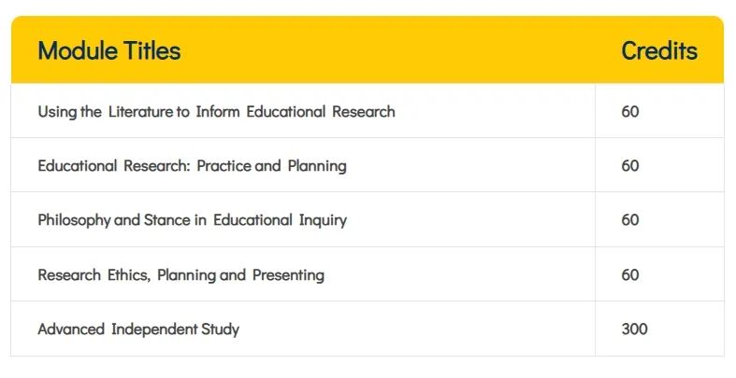Select Research Ethics, Planning and Presenting
The image size is (736, 378).
click(180, 274)
